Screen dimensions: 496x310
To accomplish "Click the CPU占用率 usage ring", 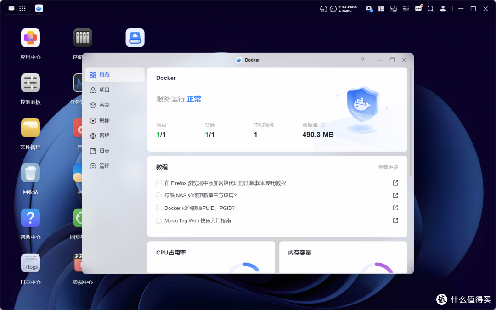I will pyautogui.click(x=244, y=268).
